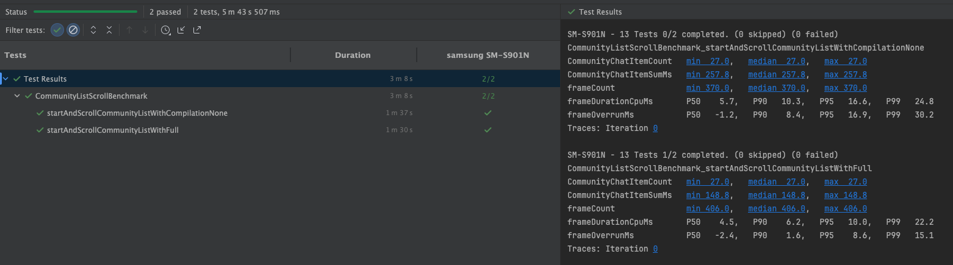
Task: Collapse all test nodes icon
Action: point(109,30)
